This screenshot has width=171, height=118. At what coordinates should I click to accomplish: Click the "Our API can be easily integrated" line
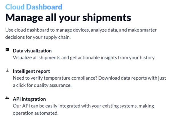coord(48,106)
